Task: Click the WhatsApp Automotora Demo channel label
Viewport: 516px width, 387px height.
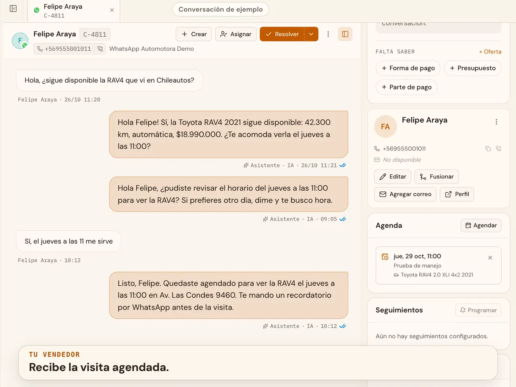Action: click(152, 49)
